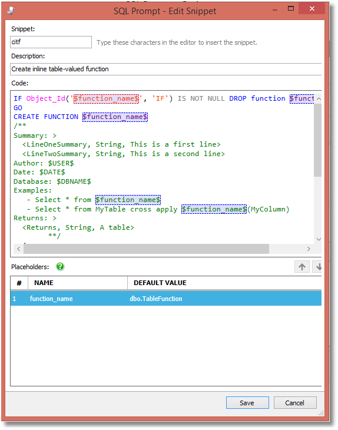Click the LineTwoSummary comment line
The height and width of the screenshot is (430, 338).
pos(123,154)
